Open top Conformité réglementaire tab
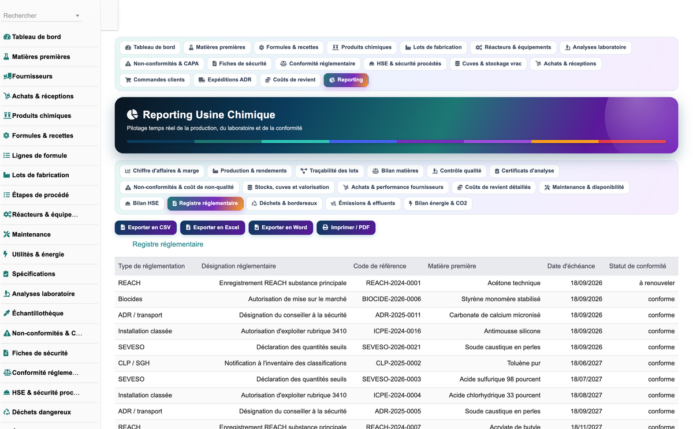Screen dimensions: 693x429 (318, 64)
